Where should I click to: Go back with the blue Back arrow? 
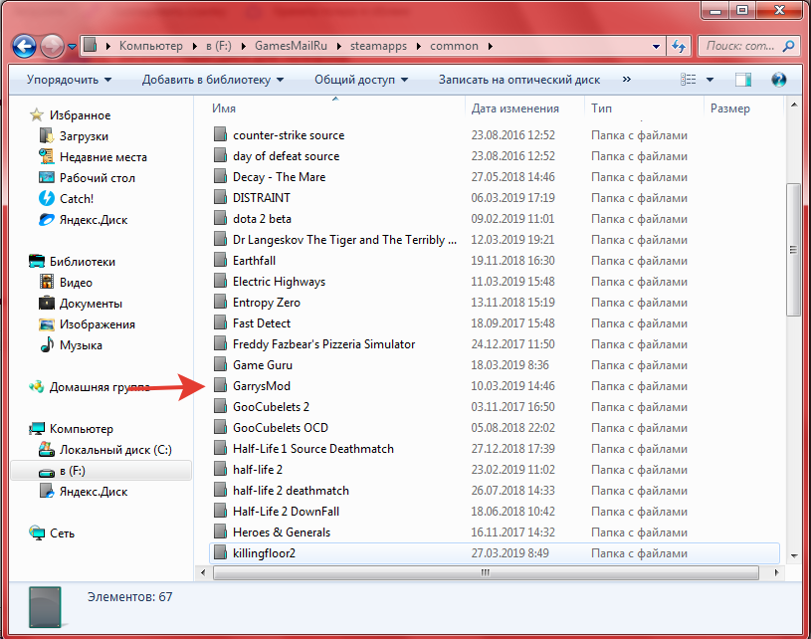coord(24,46)
